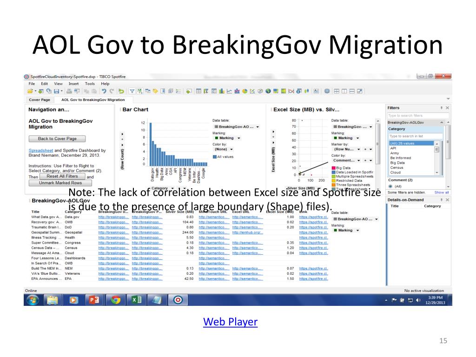Insert a Map Chart globe icon
The width and height of the screenshot is (476, 357).
pyautogui.click(x=268, y=91)
